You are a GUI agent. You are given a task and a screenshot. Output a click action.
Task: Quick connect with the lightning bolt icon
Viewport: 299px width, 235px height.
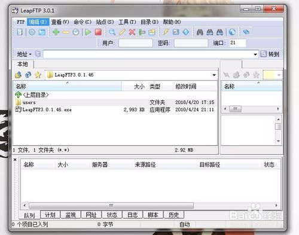(x=166, y=32)
